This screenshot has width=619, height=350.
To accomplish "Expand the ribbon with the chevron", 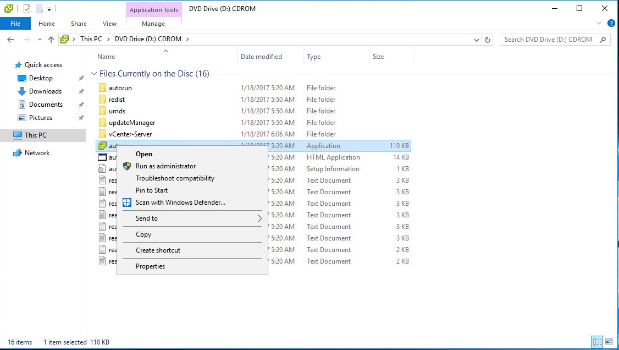I will 600,24.
